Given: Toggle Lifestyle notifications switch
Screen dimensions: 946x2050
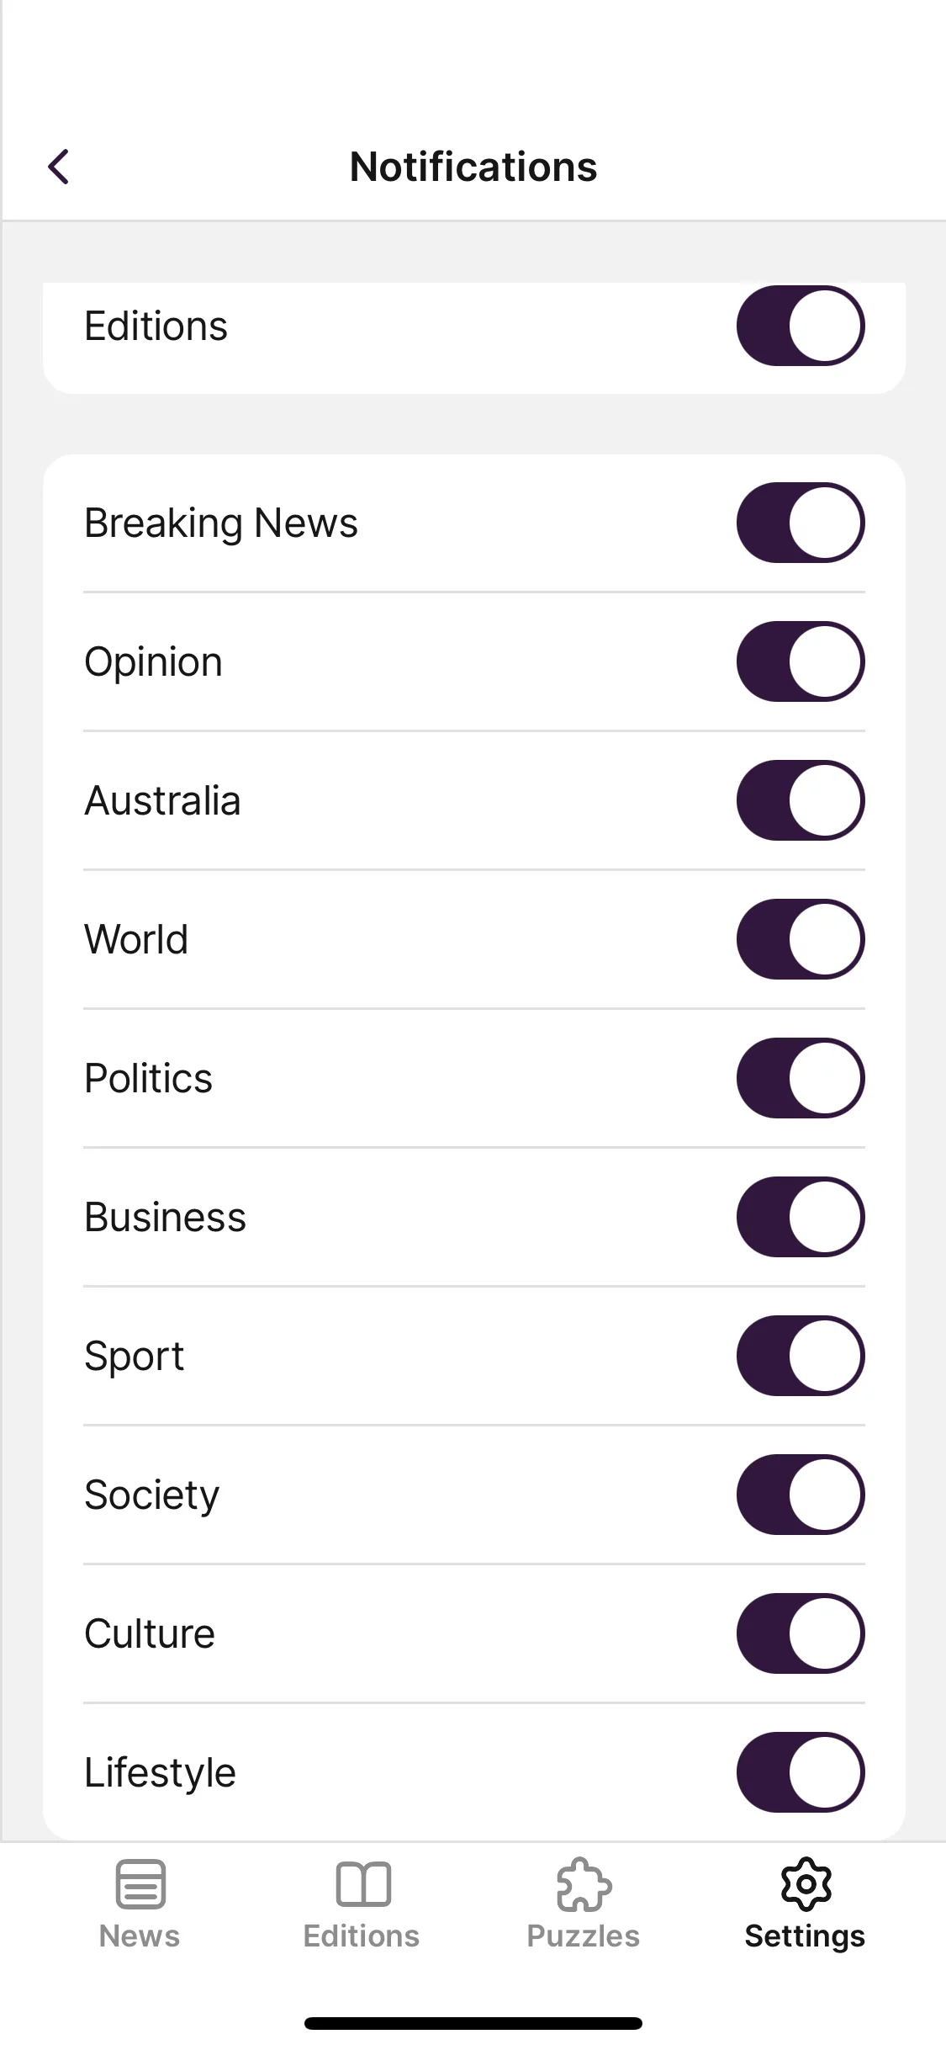Looking at the screenshot, I should point(801,1772).
